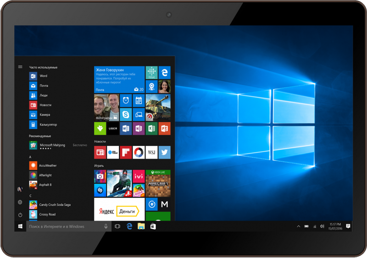367x258 pixels.
Task: Launch Edge from the taskbar
Action: (x=129, y=226)
